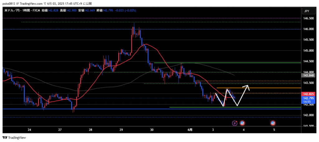Click the US flag event icon near date 4
319x142 pixels.
pyautogui.click(x=242, y=123)
